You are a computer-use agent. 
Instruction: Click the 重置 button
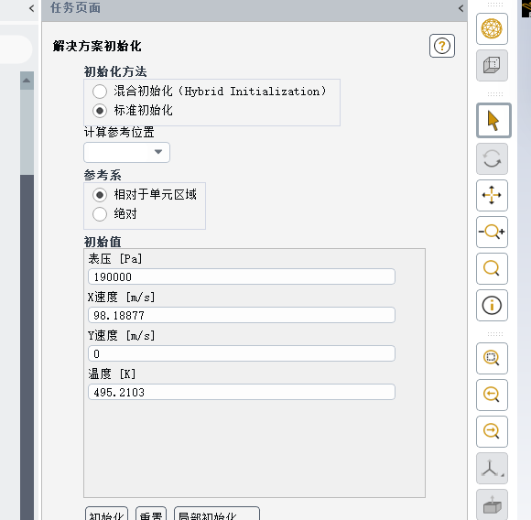[151, 515]
